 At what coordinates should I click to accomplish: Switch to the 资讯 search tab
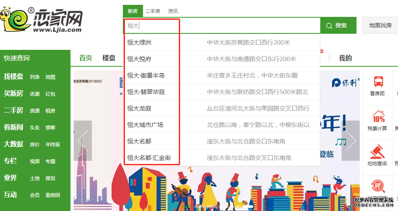click(173, 11)
